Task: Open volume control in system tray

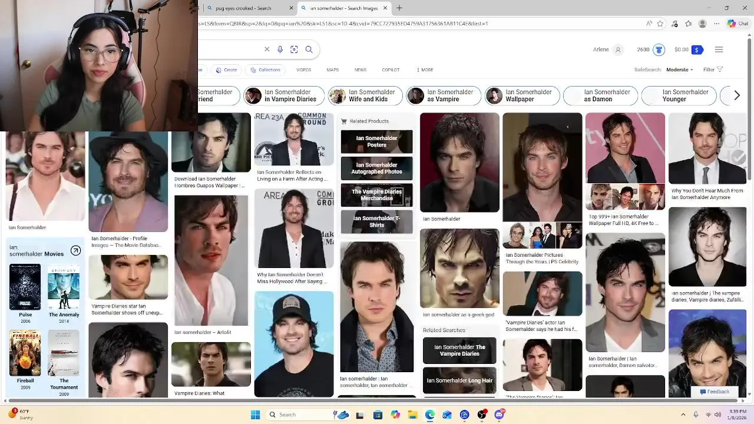Action: [717, 415]
